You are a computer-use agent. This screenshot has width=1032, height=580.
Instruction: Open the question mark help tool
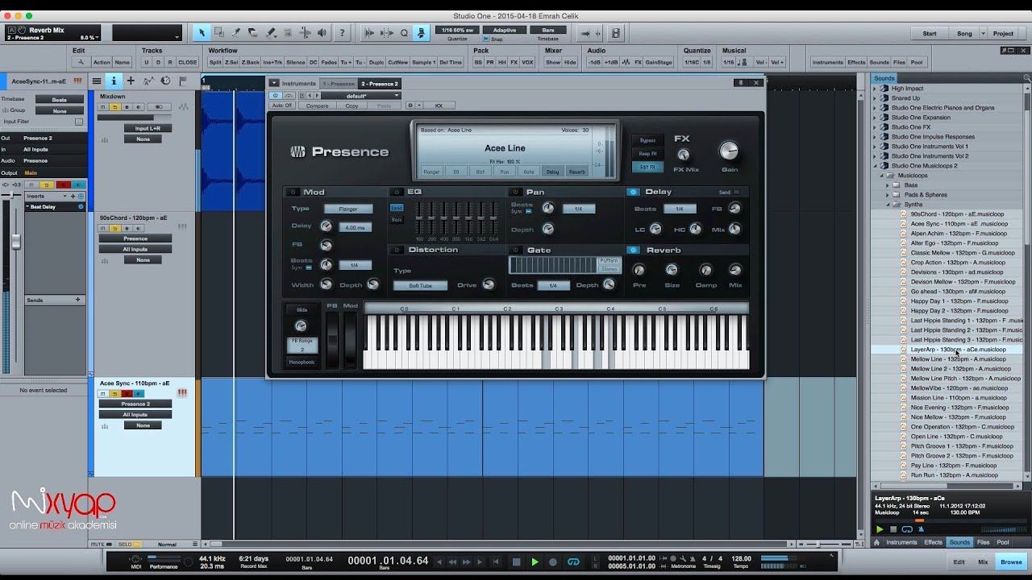point(342,33)
